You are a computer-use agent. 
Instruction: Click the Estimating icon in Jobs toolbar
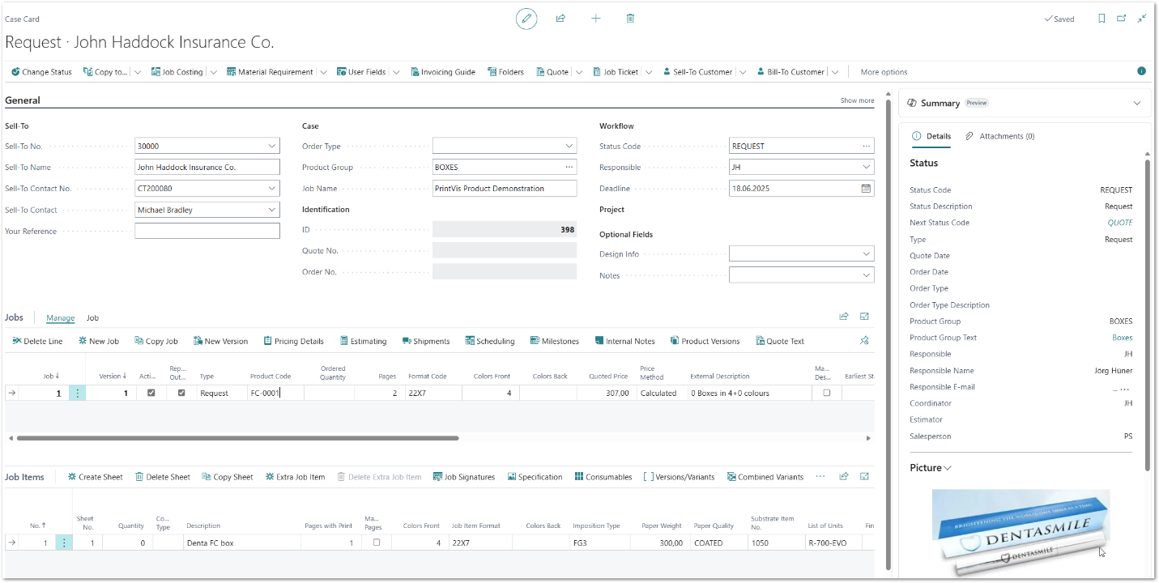click(x=344, y=341)
